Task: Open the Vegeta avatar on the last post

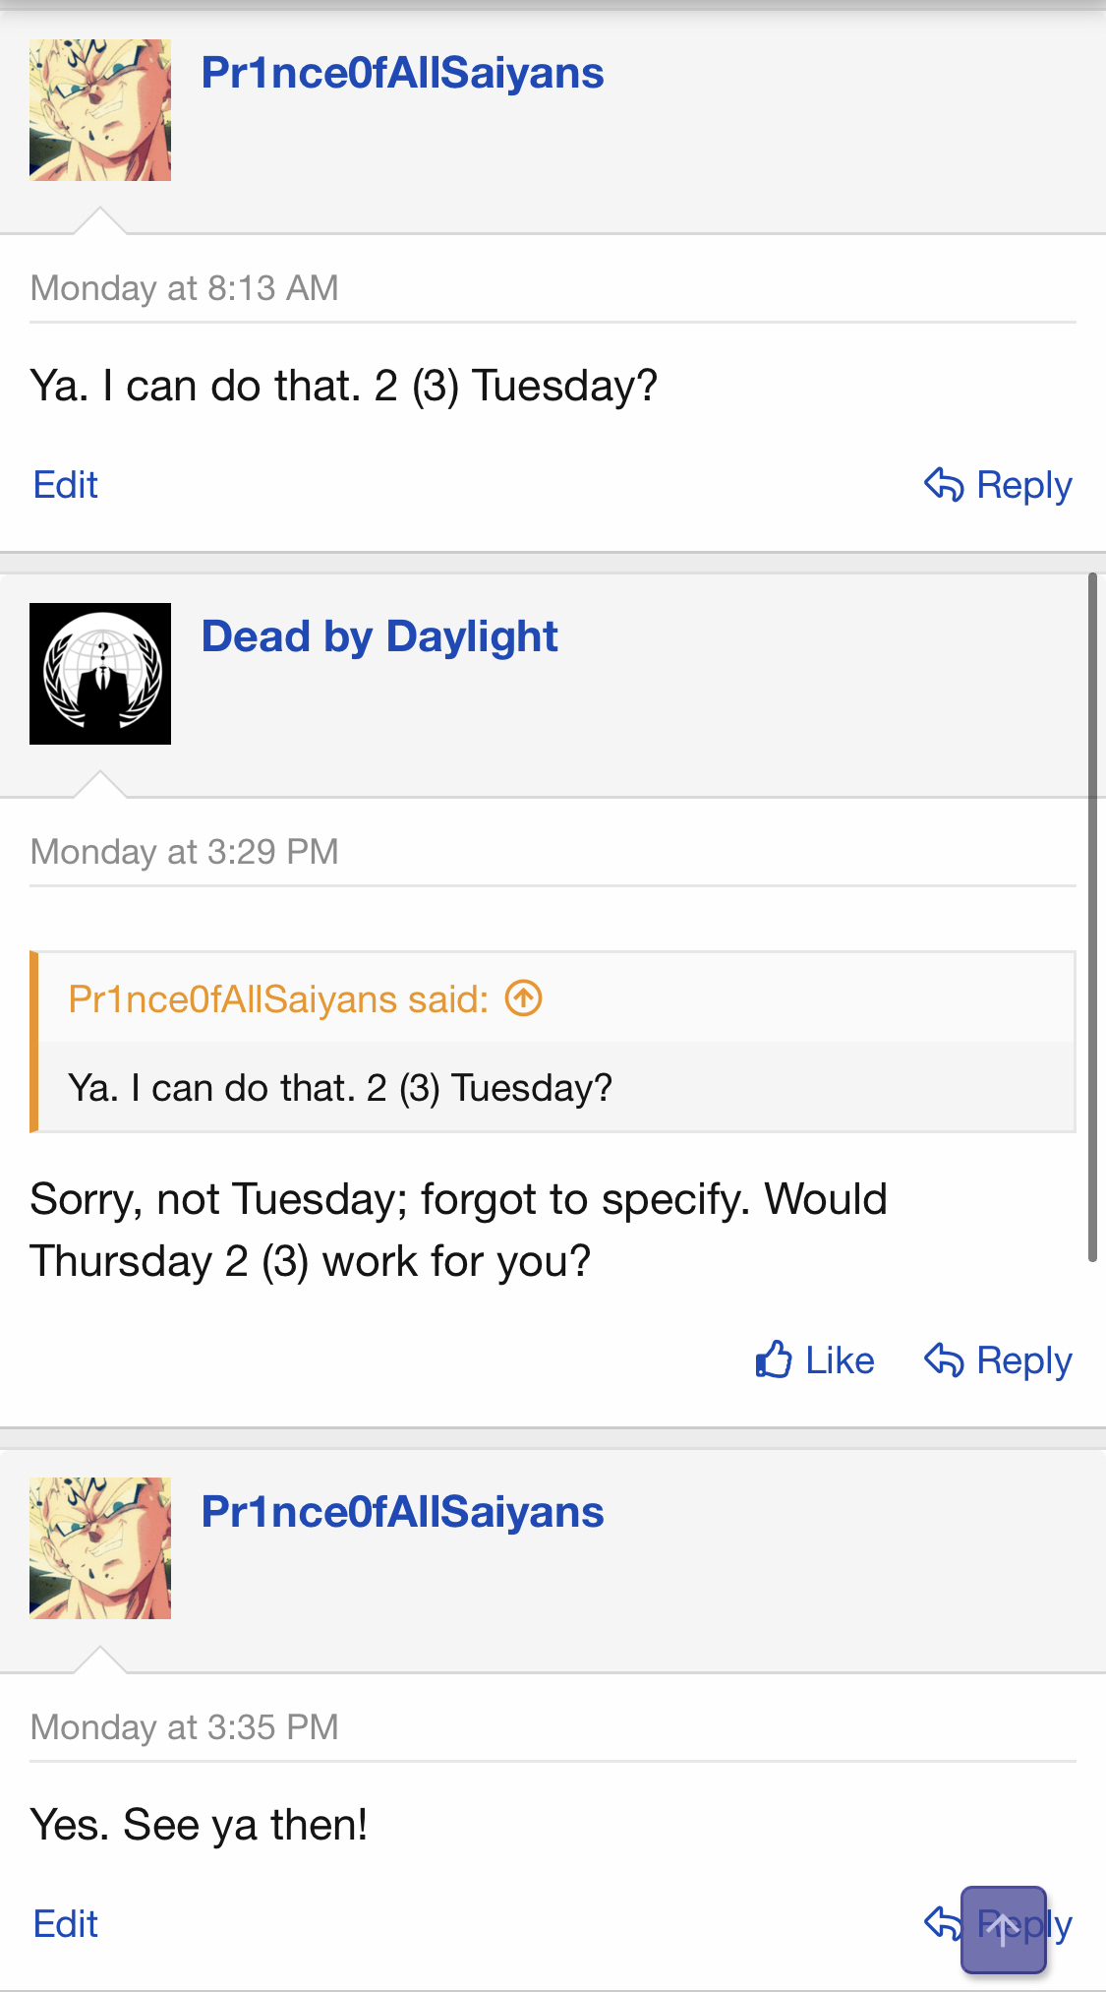Action: [100, 1548]
